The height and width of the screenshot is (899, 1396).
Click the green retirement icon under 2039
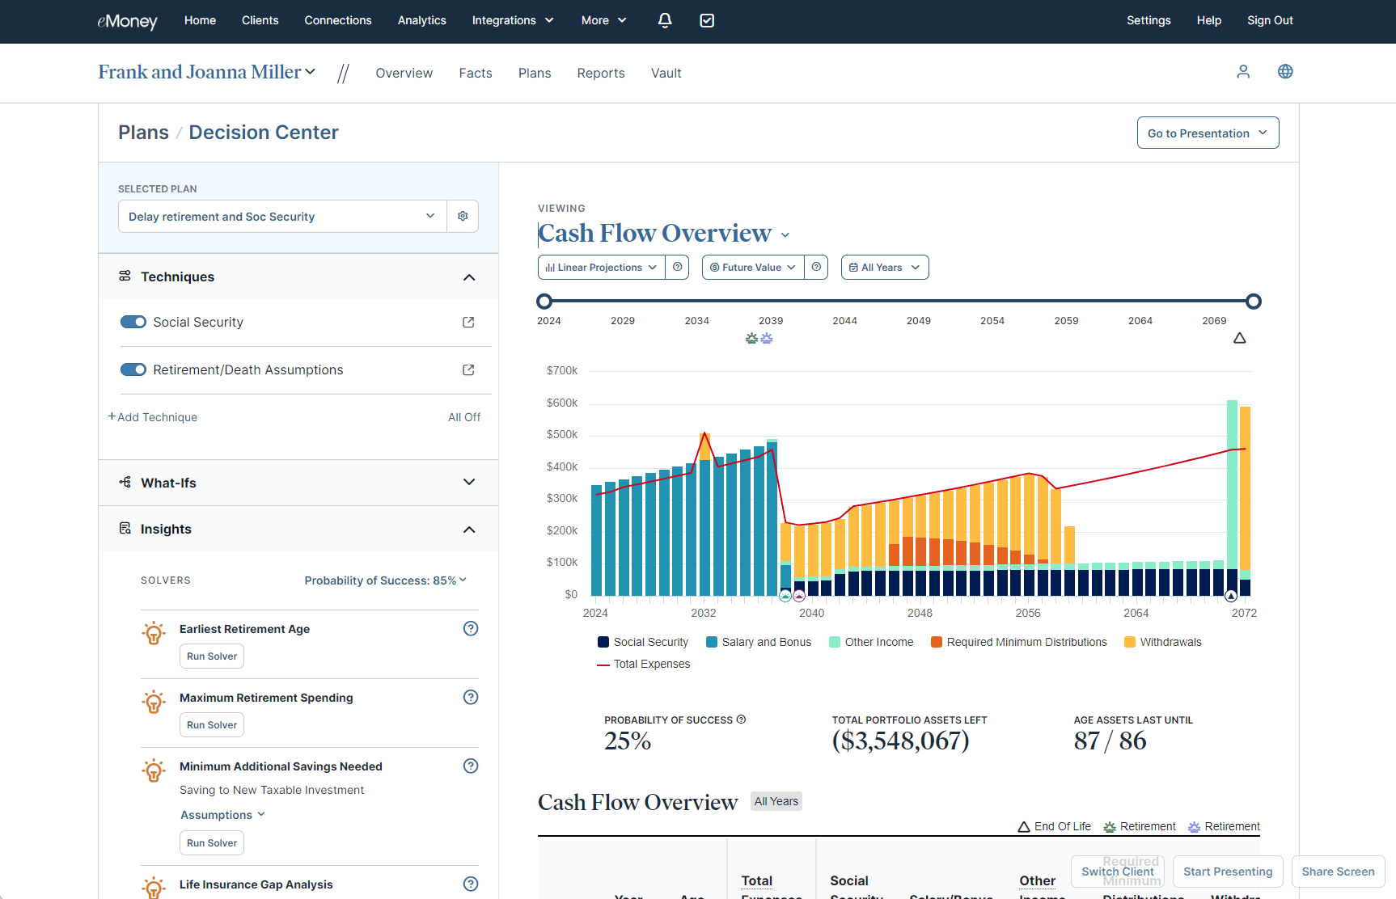[752, 339]
